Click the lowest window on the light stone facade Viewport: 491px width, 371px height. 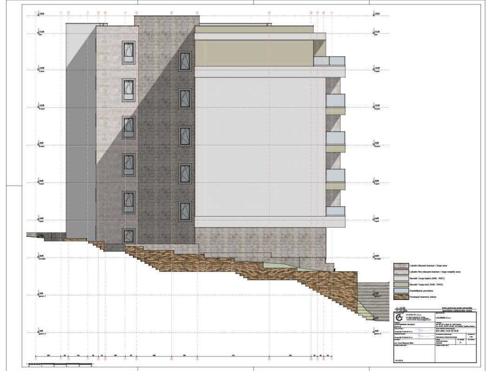click(128, 236)
